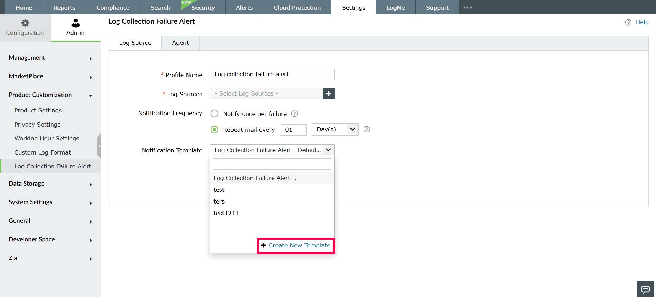Click the template search box in dropdown
656x297 pixels.
(272, 164)
